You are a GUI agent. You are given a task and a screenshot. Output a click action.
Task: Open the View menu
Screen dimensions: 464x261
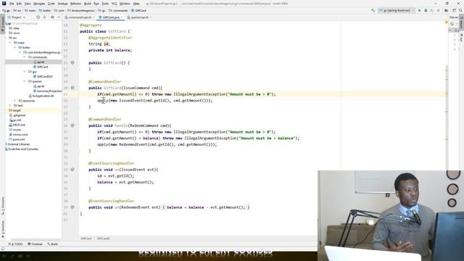coord(28,4)
